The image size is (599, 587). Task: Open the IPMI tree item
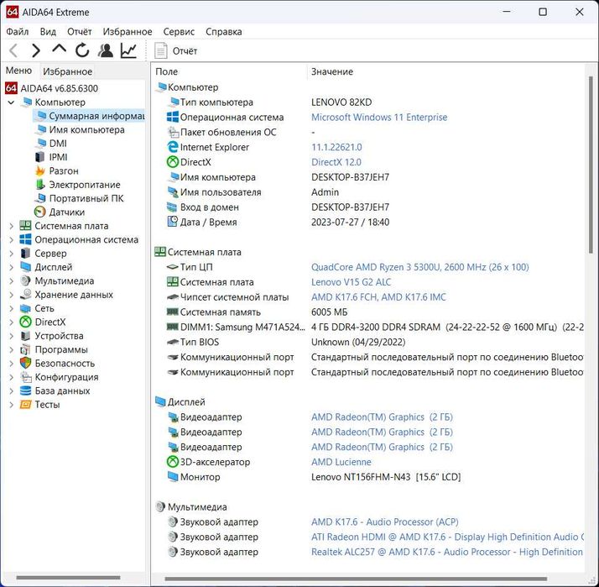pyautogui.click(x=58, y=157)
